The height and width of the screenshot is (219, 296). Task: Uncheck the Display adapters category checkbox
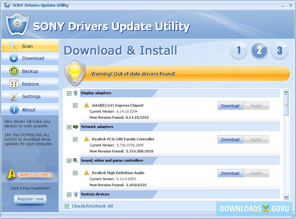pos(69,93)
